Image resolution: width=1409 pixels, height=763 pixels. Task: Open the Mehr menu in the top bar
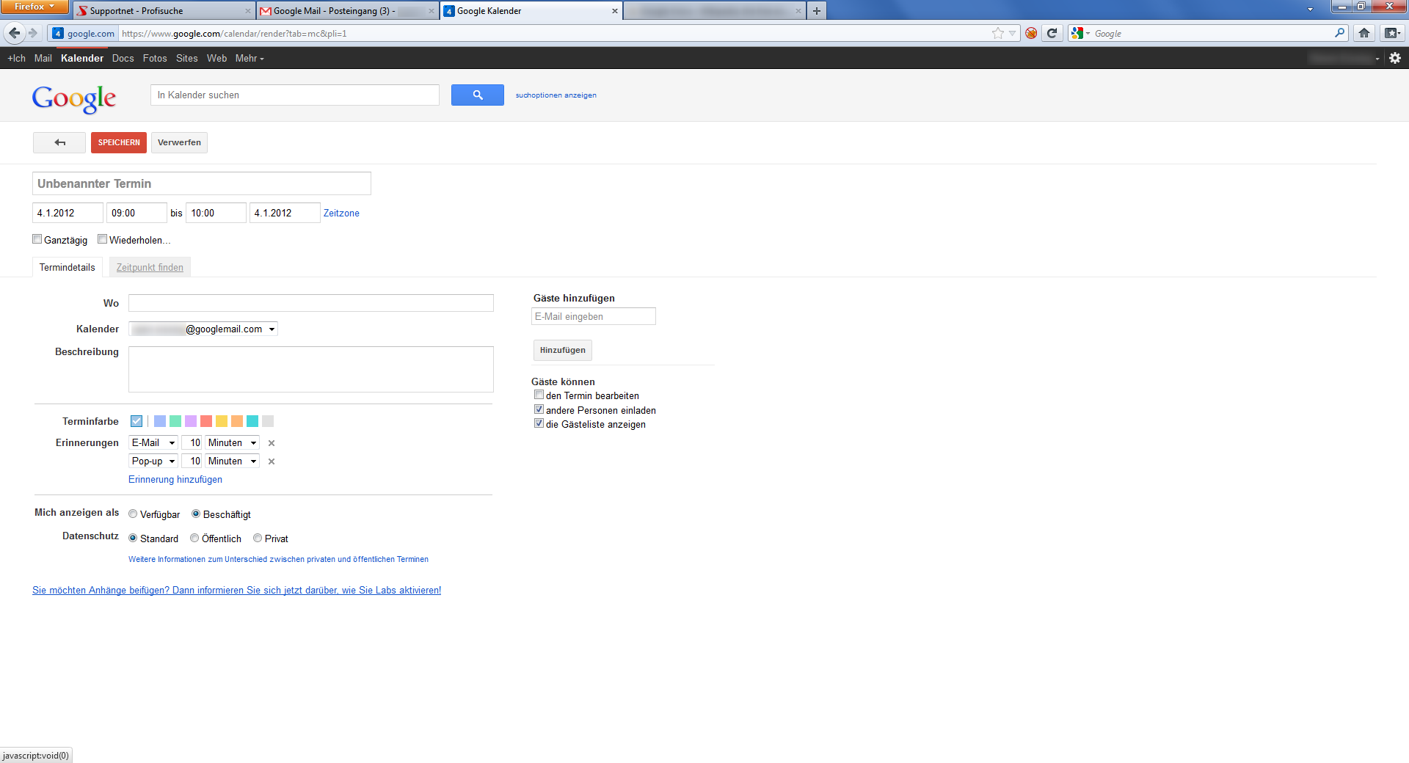(x=249, y=58)
